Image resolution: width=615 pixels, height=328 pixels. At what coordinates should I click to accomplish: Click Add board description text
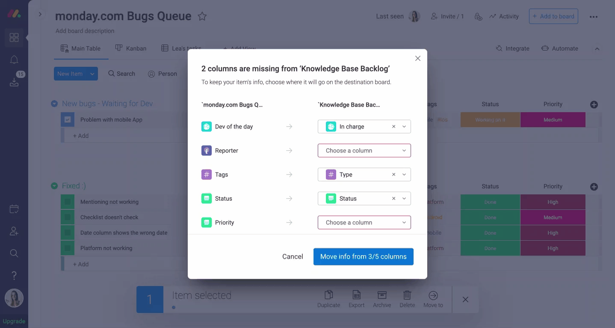(x=85, y=31)
